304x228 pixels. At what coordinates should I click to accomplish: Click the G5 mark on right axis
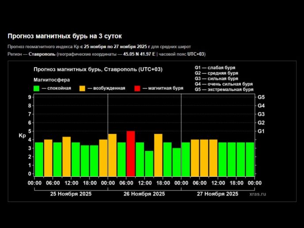point(261,97)
